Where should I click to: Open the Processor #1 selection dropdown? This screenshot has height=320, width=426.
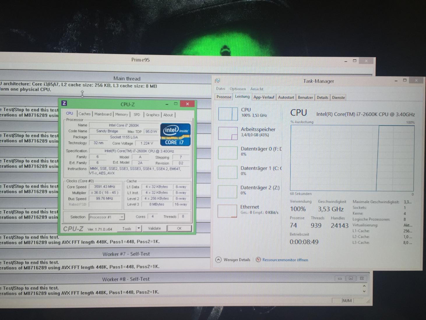pos(122,217)
